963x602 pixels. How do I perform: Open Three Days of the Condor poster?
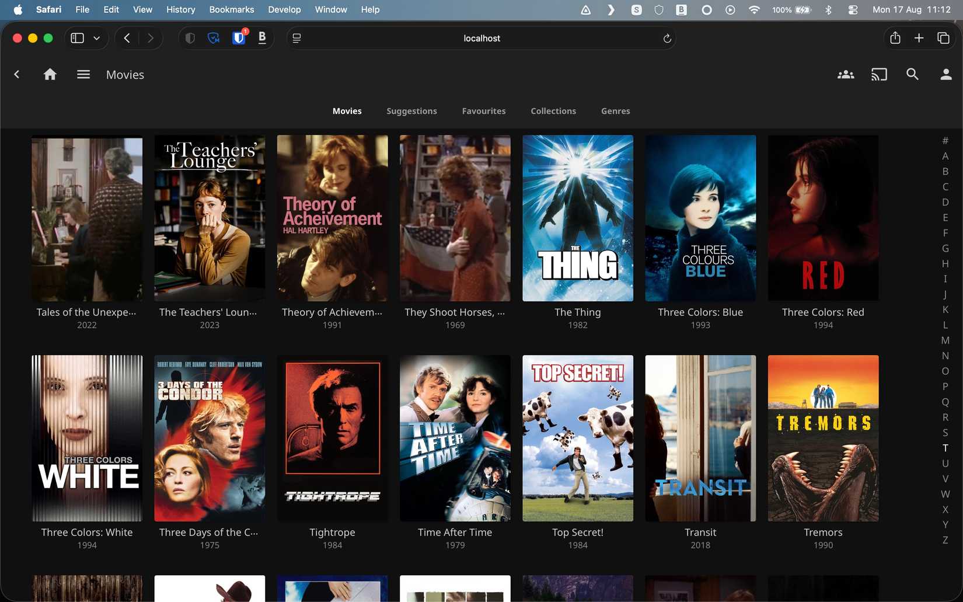[210, 439]
